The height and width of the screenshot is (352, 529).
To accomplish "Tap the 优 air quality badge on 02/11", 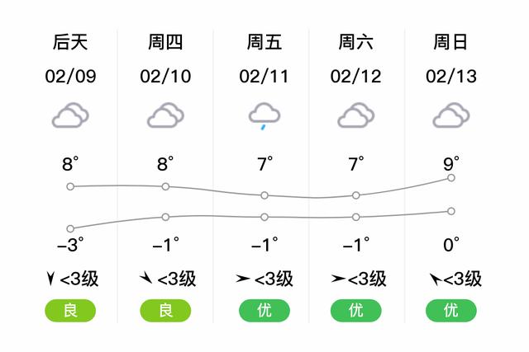I will (264, 310).
